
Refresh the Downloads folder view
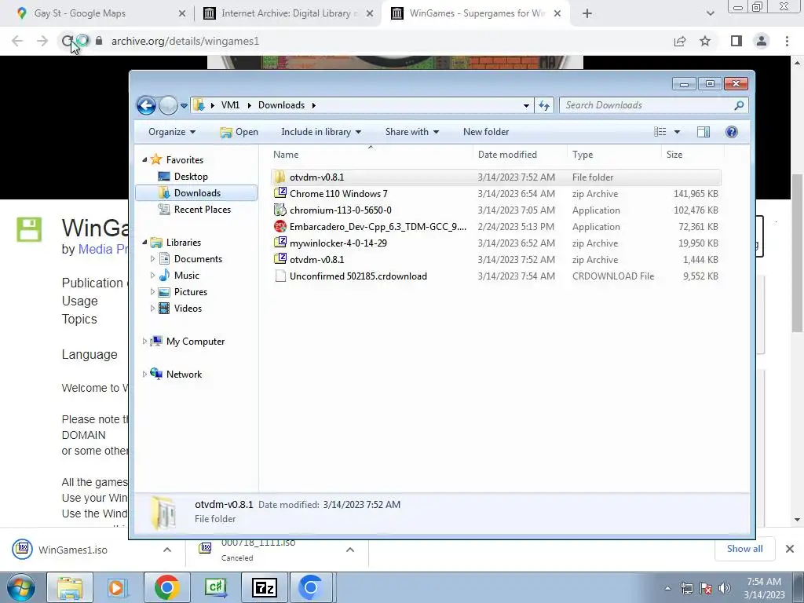click(544, 106)
